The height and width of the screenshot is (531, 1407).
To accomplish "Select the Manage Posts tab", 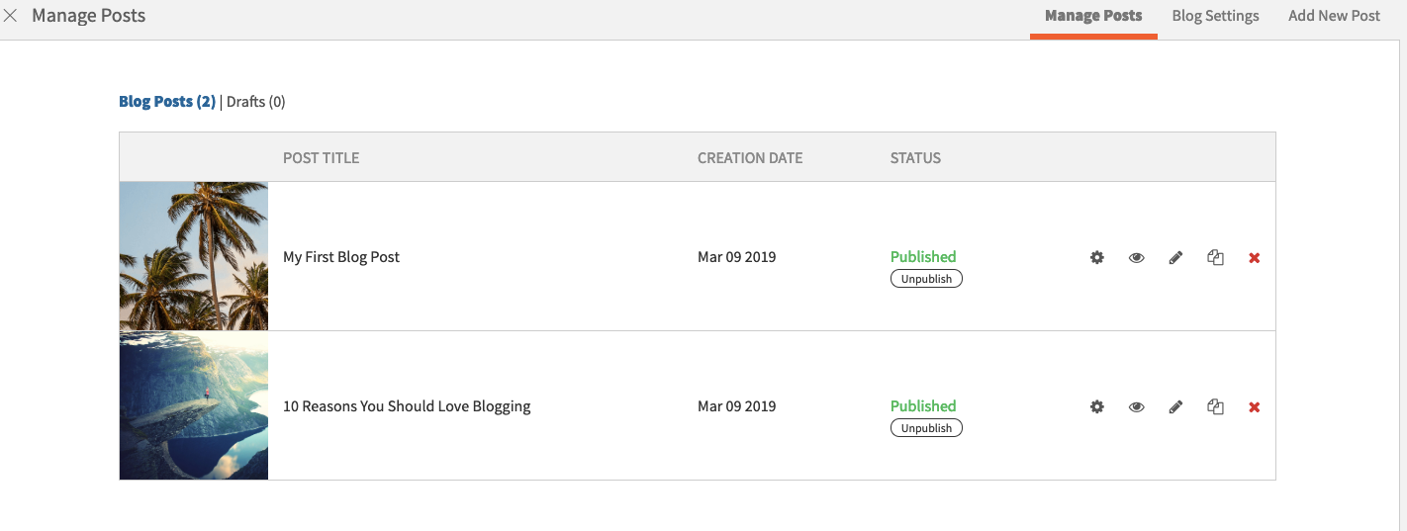I will (1093, 16).
